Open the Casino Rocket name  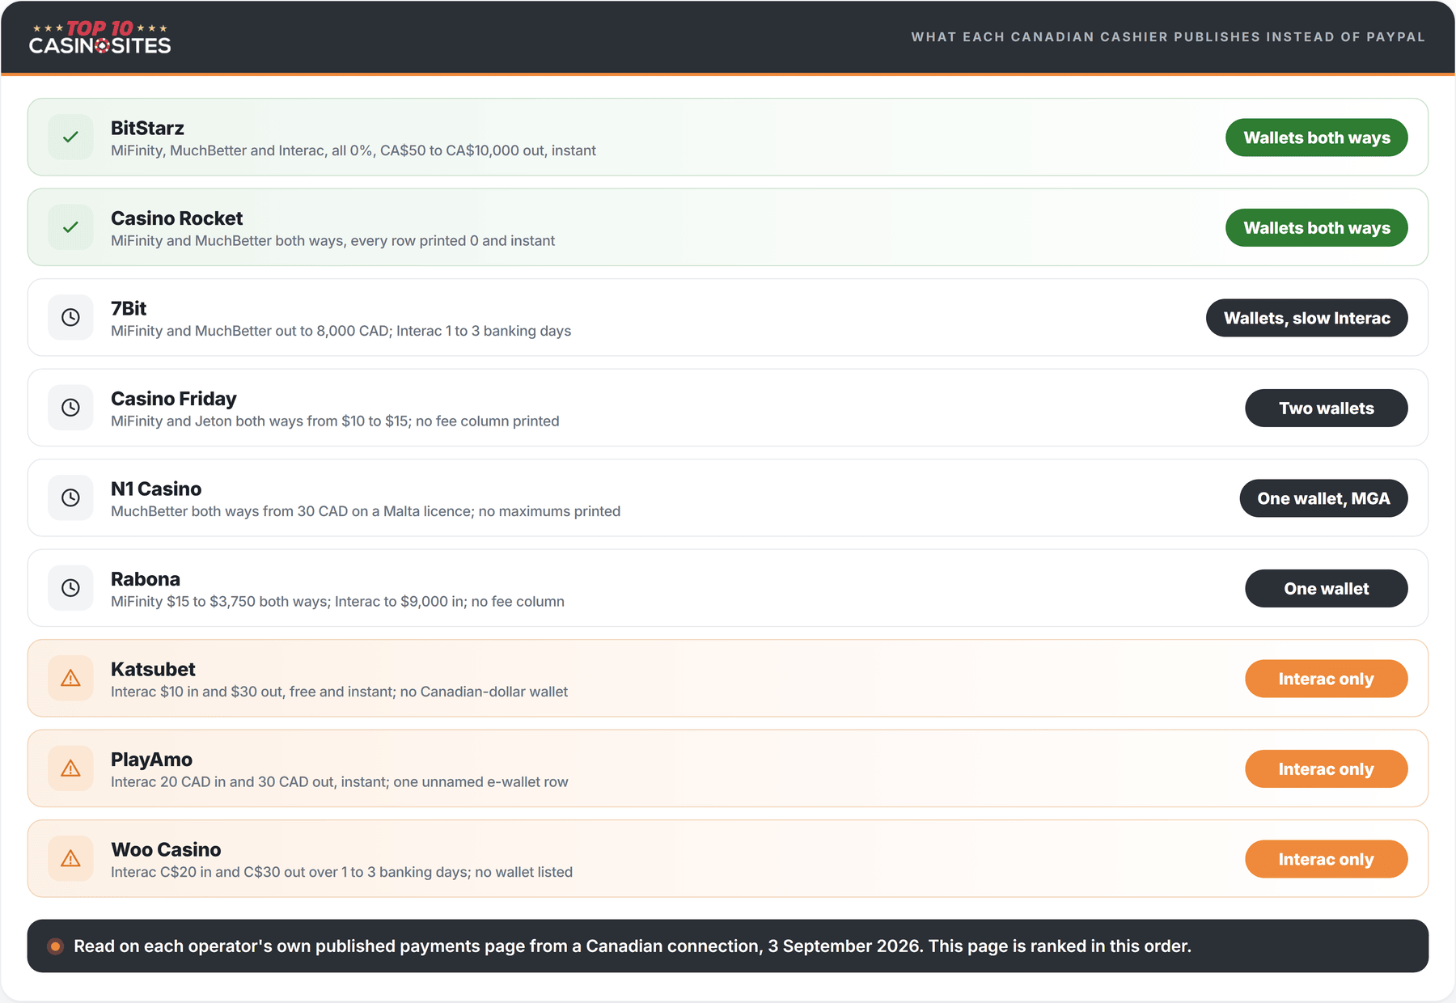176,218
